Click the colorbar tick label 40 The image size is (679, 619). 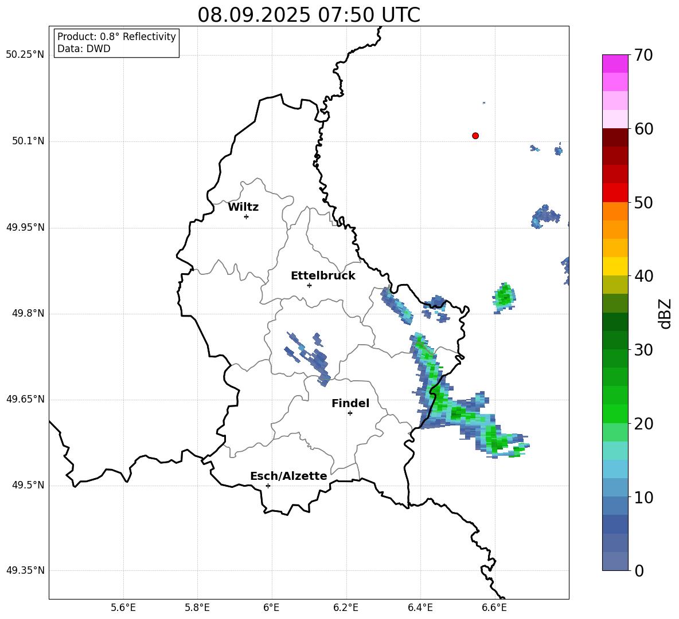click(x=643, y=276)
